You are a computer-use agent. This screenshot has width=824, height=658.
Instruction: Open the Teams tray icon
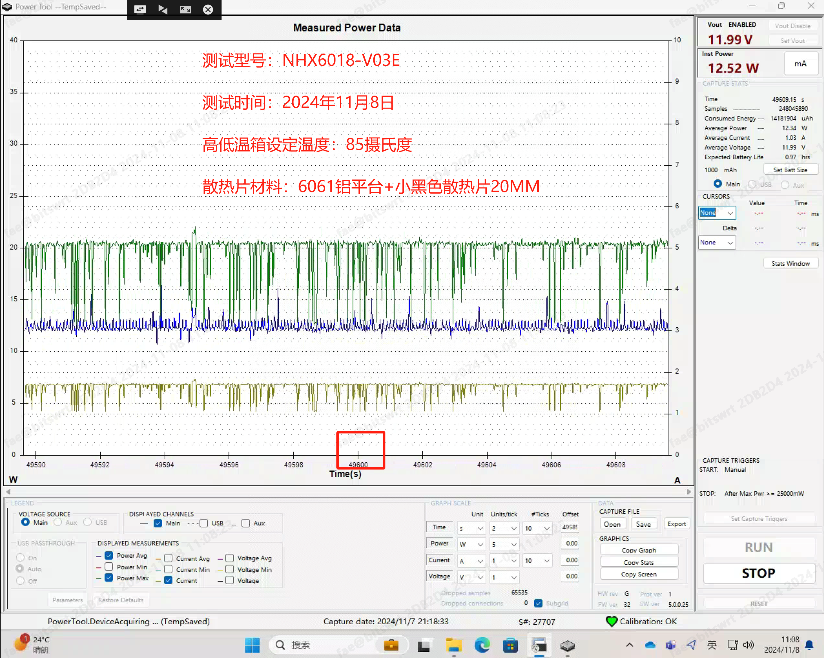[x=670, y=645]
